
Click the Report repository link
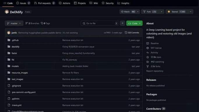click(155, 71)
